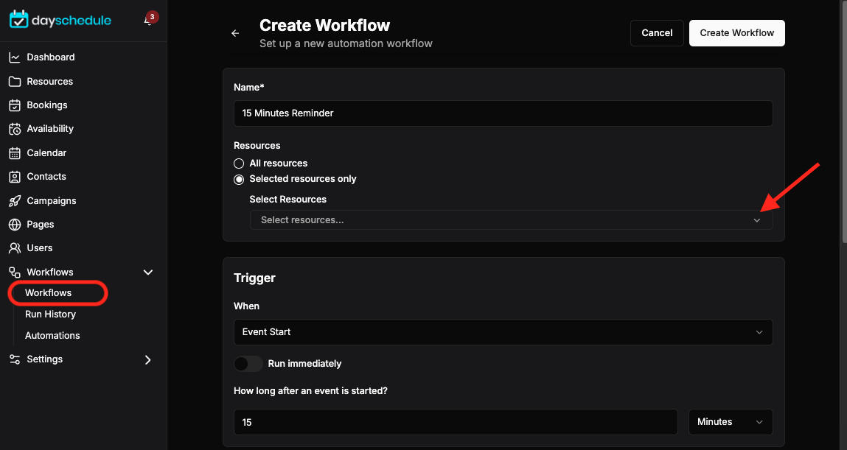
Task: Go back with the left arrow
Action: pos(235,33)
